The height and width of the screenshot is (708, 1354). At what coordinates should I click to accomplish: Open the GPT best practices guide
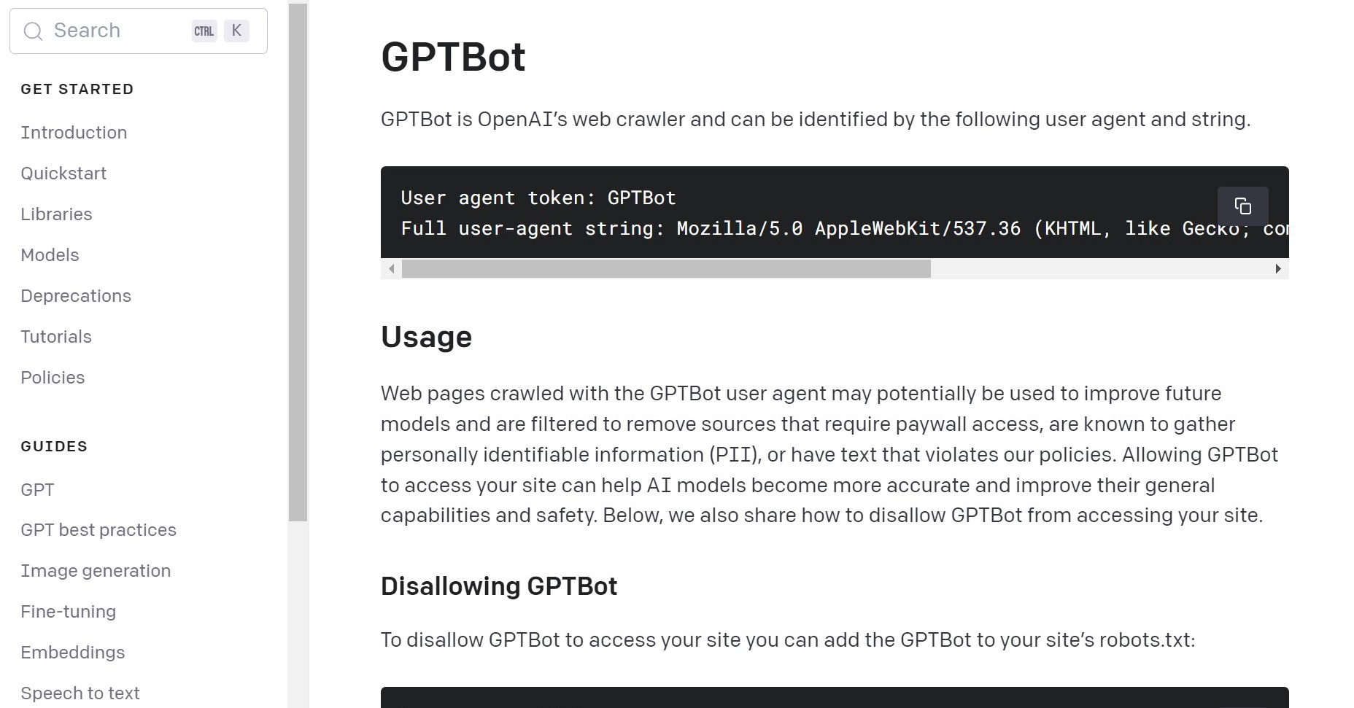(x=98, y=530)
